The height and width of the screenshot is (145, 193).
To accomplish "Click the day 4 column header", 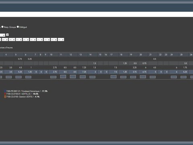I will tap(9, 54).
